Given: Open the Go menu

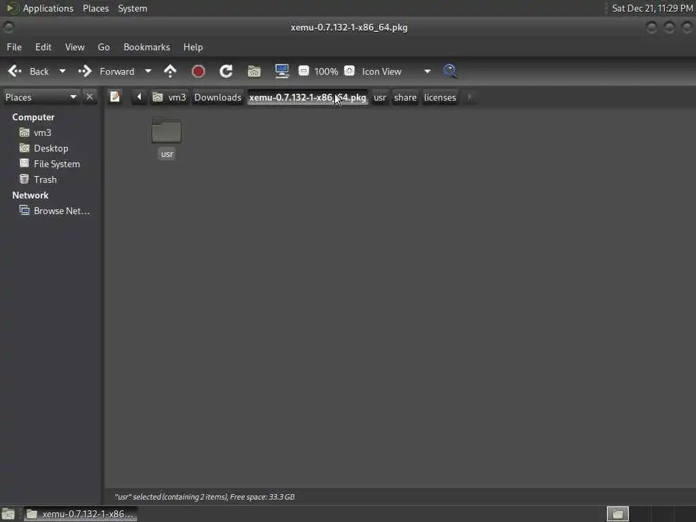Looking at the screenshot, I should (104, 47).
